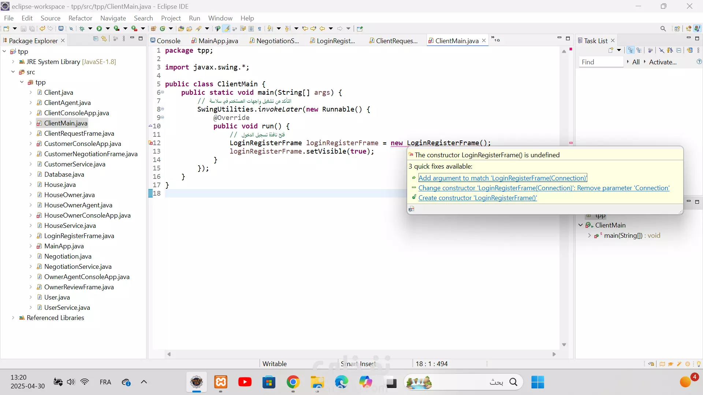Screen dimensions: 703x395
Task: Apply 'Add argument to match' quick fix
Action: [502, 178]
